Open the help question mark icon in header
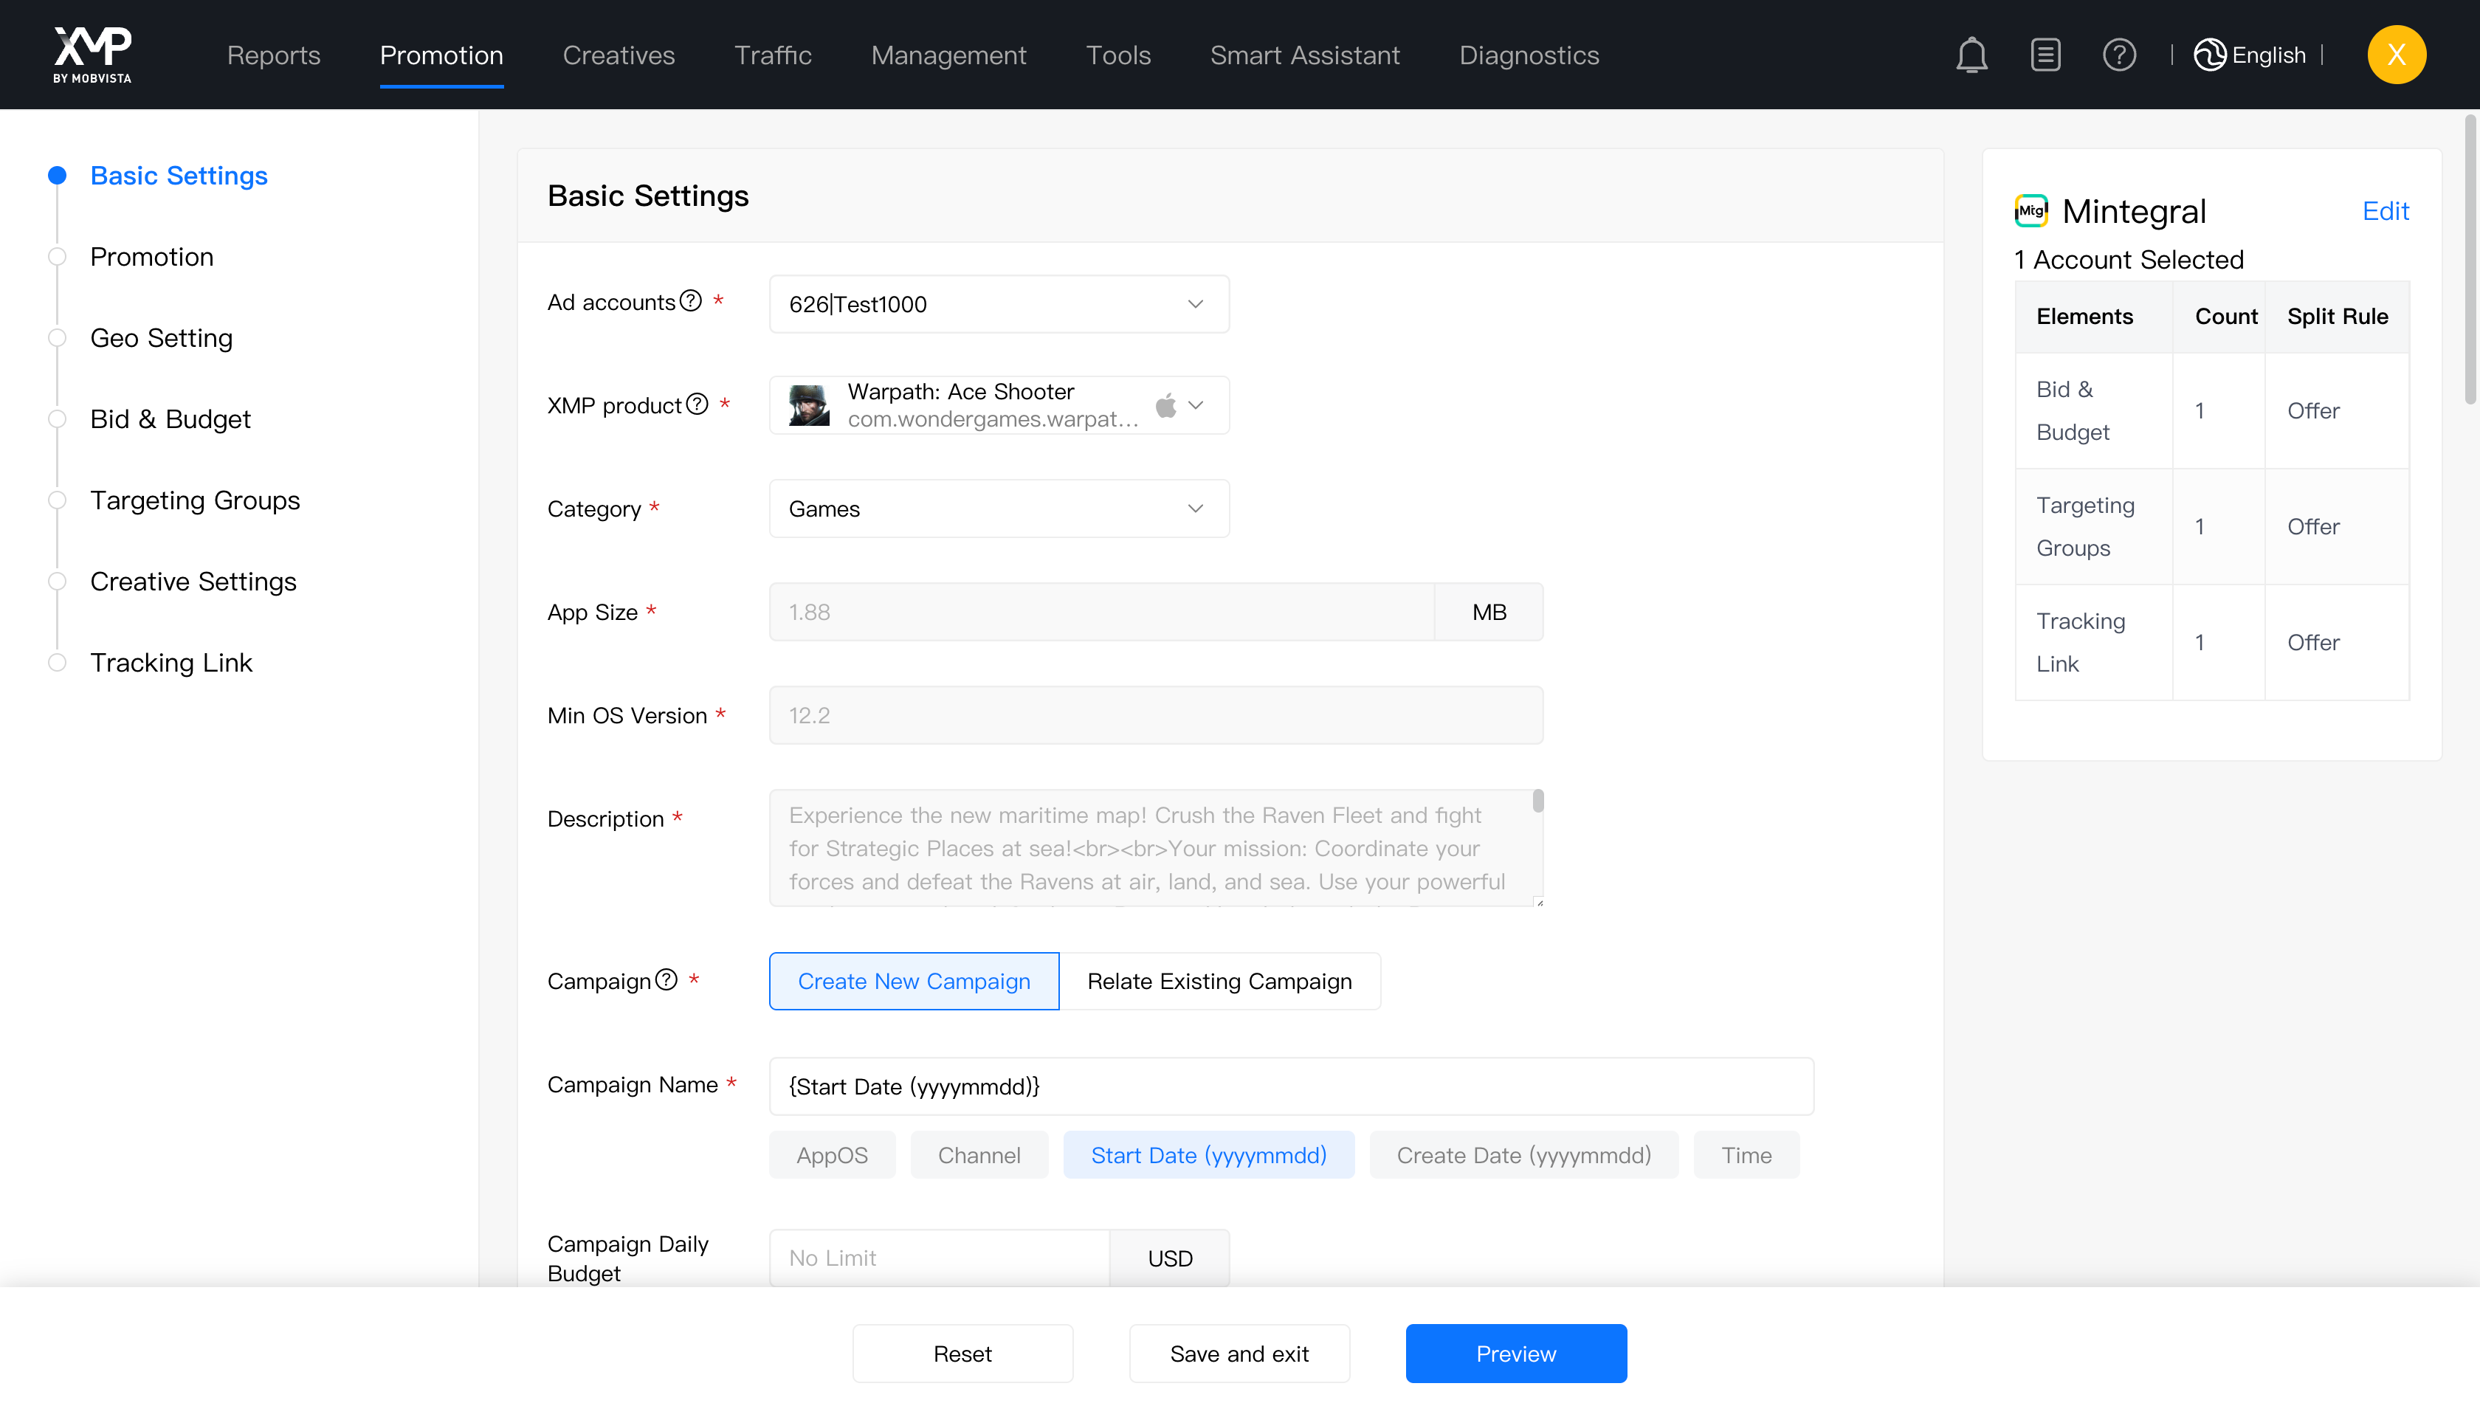Image resolution: width=2480 pixels, height=1420 pixels. (2118, 55)
